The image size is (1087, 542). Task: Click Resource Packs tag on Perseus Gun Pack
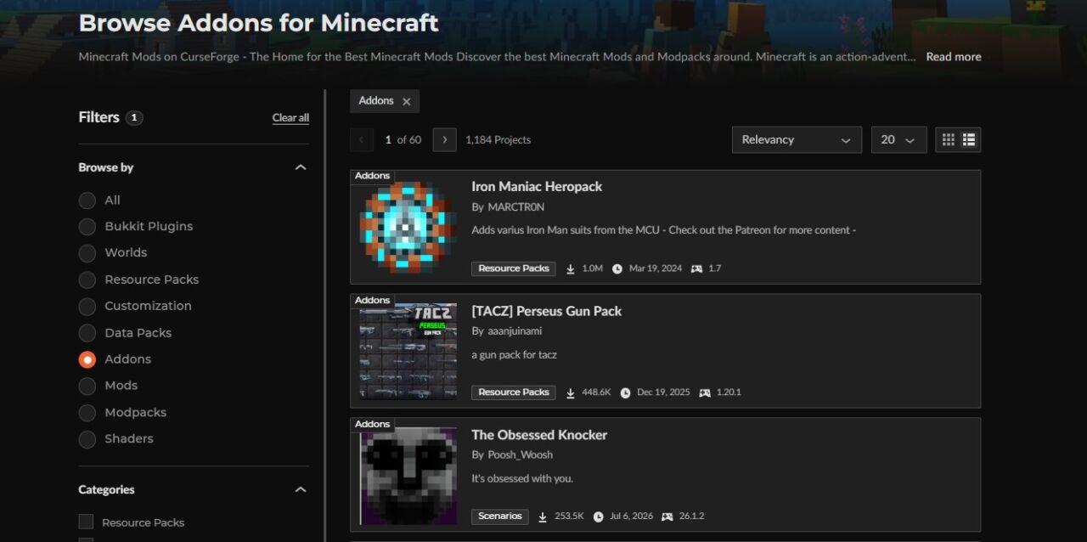pos(514,392)
